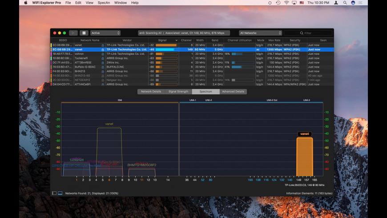Switch to the Signal Strength tab
Image resolution: width=387 pixels, height=218 pixels.
(x=178, y=92)
